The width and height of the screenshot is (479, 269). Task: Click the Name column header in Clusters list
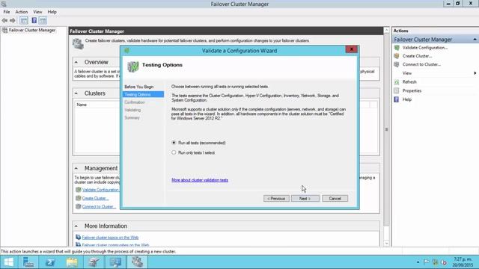tap(82, 105)
